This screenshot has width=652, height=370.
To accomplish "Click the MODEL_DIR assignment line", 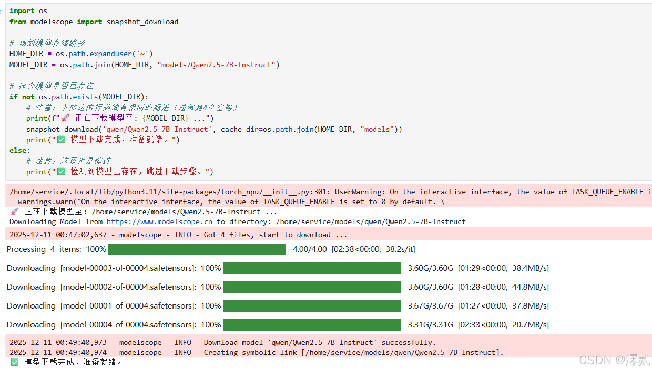I will [145, 65].
